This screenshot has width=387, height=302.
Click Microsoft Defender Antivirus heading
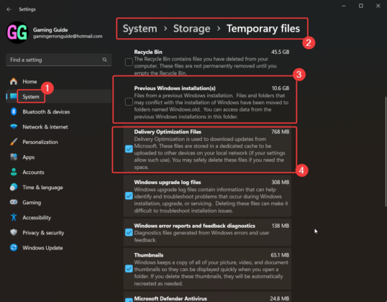[170, 298]
